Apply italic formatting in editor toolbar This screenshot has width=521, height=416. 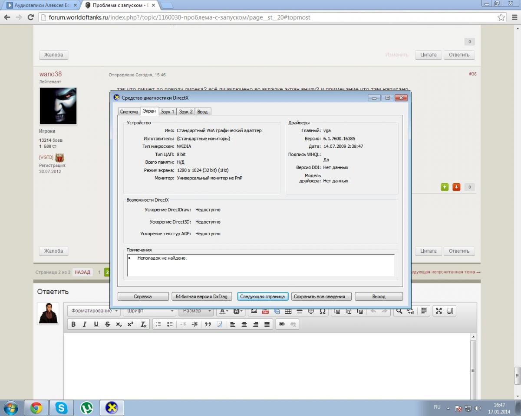(85, 324)
